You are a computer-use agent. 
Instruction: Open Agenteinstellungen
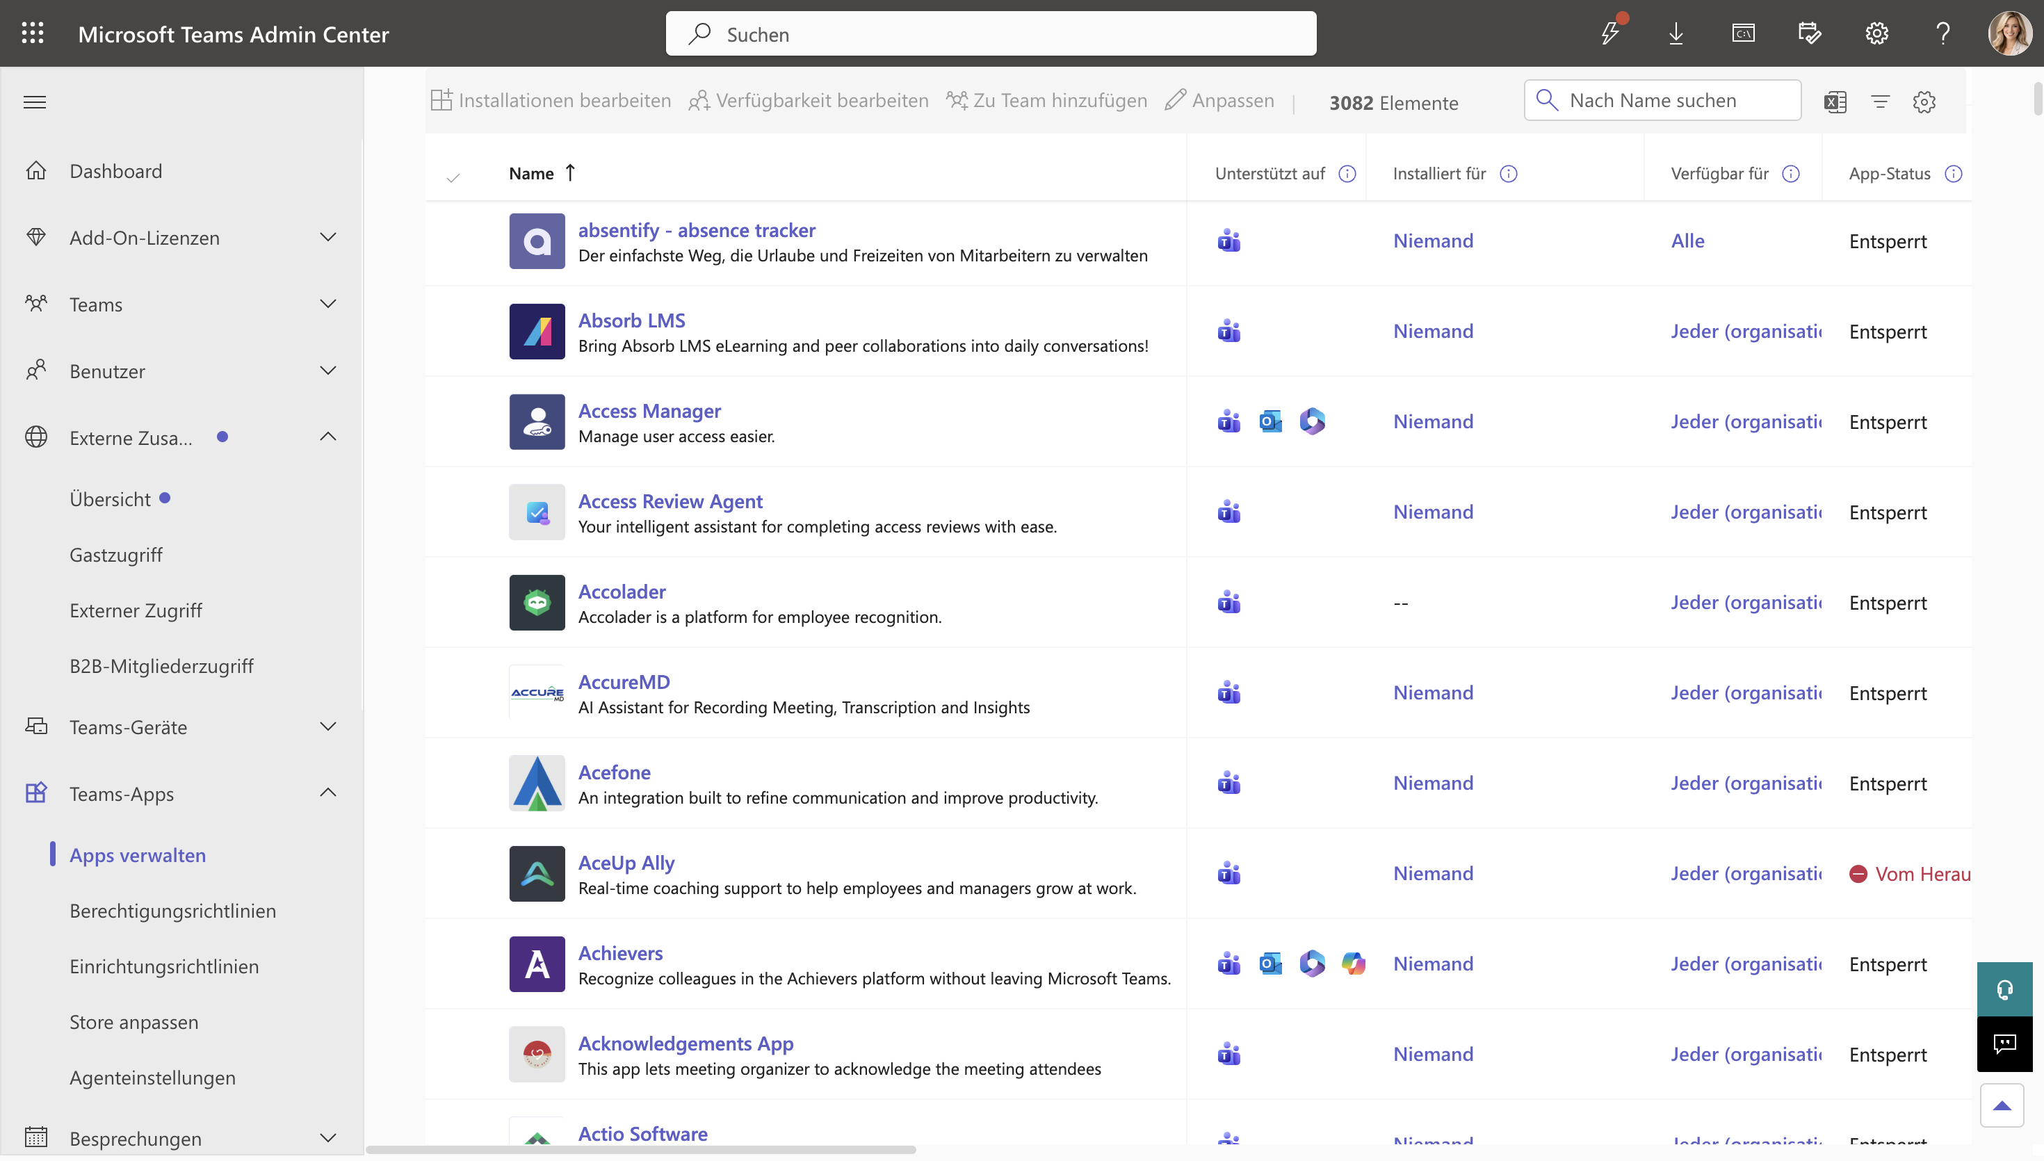tap(152, 1078)
